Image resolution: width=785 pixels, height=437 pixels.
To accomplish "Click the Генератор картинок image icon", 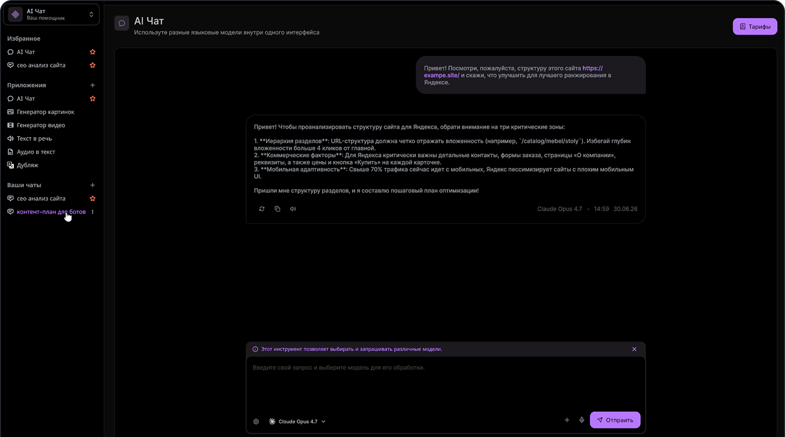I will click(11, 112).
